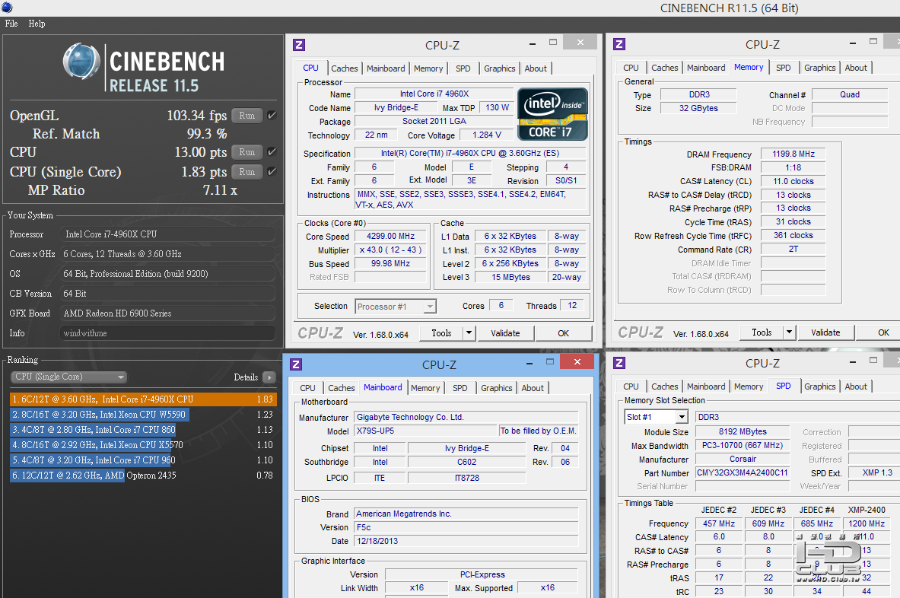Toggle the OpenGL test checkbox
The width and height of the screenshot is (900, 598).
click(272, 116)
